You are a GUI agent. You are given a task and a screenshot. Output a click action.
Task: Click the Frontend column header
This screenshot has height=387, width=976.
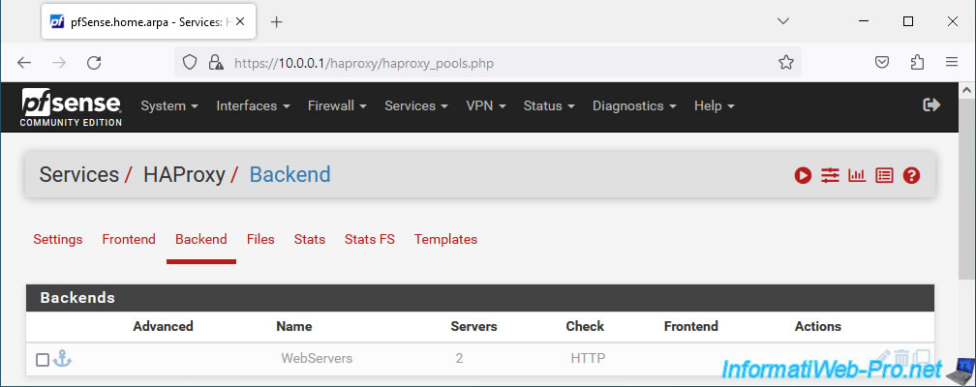click(691, 326)
